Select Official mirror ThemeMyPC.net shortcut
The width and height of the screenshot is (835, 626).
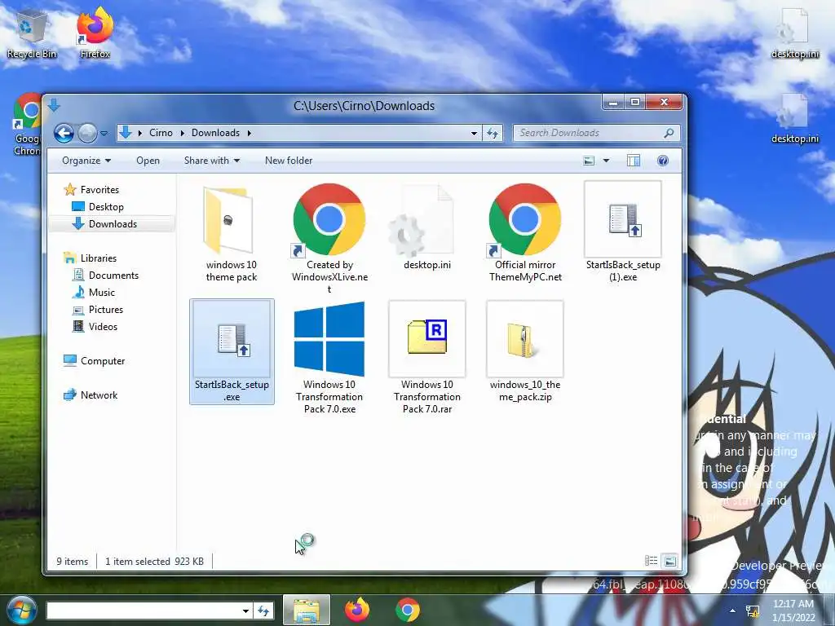coord(525,233)
